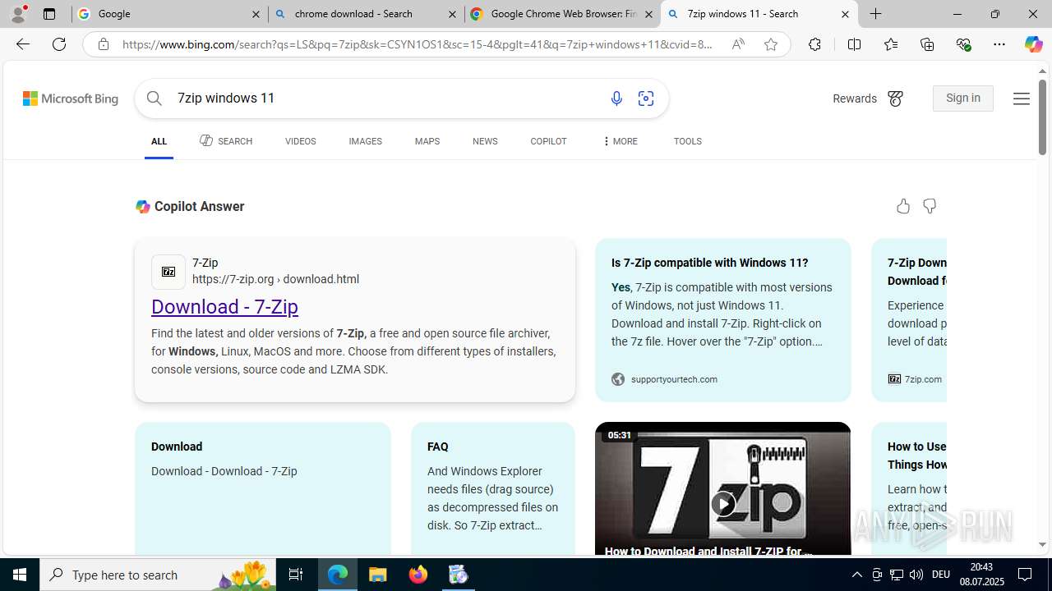Open the NEWS results tab

(x=485, y=141)
